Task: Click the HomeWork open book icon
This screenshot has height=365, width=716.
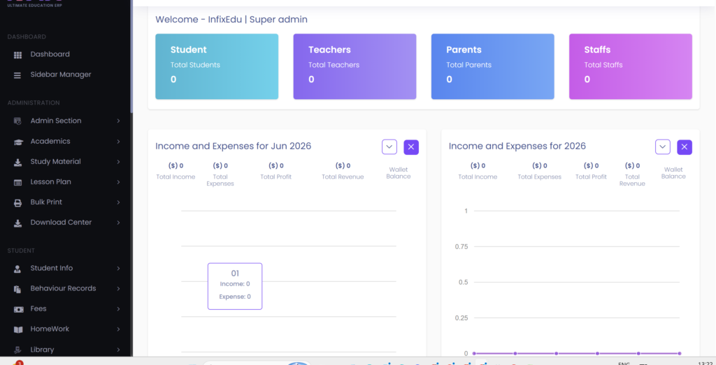Action: pos(17,329)
